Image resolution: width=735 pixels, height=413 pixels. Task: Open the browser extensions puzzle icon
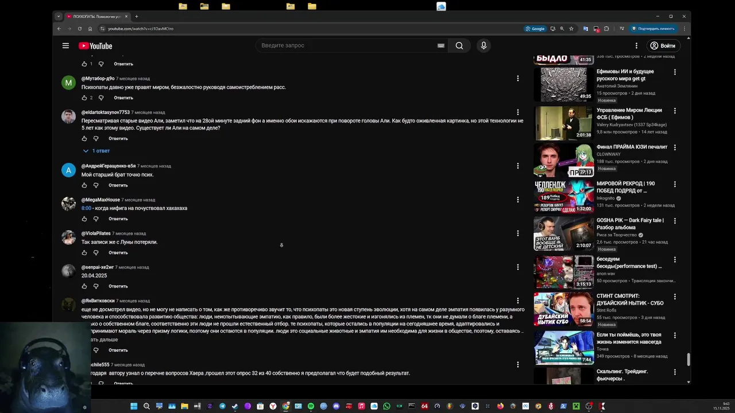(606, 29)
